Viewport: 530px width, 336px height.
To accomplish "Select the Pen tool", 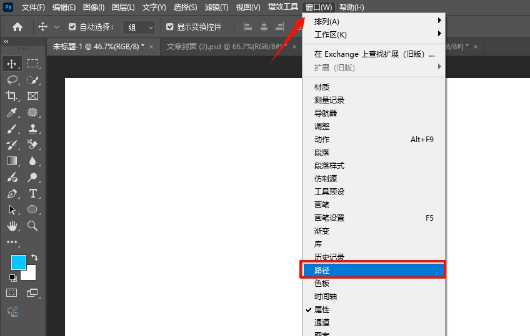I will pyautogui.click(x=12, y=193).
